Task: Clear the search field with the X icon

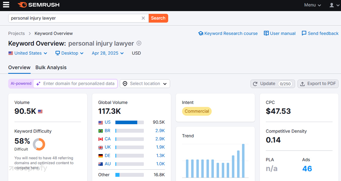Action: point(143,18)
